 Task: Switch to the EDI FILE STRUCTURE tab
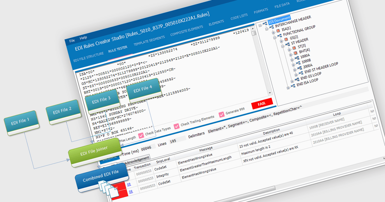pyautogui.click(x=89, y=56)
